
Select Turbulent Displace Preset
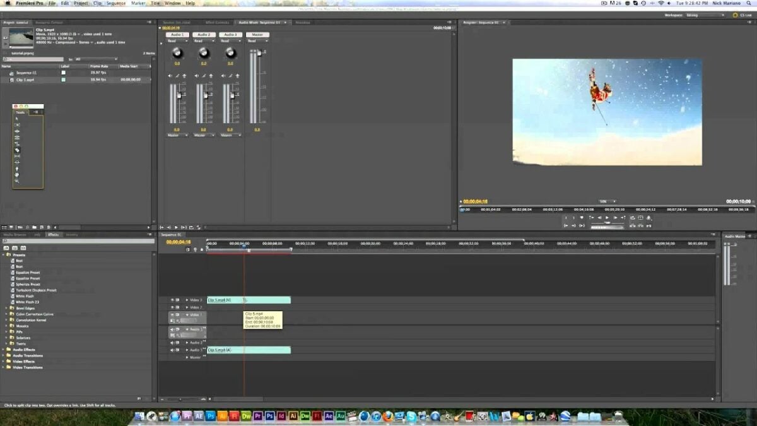[x=36, y=290]
